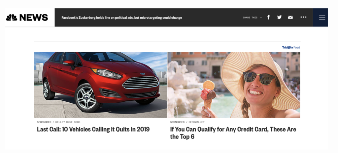
Task: Click the red Ford car image
Action: 100,85
